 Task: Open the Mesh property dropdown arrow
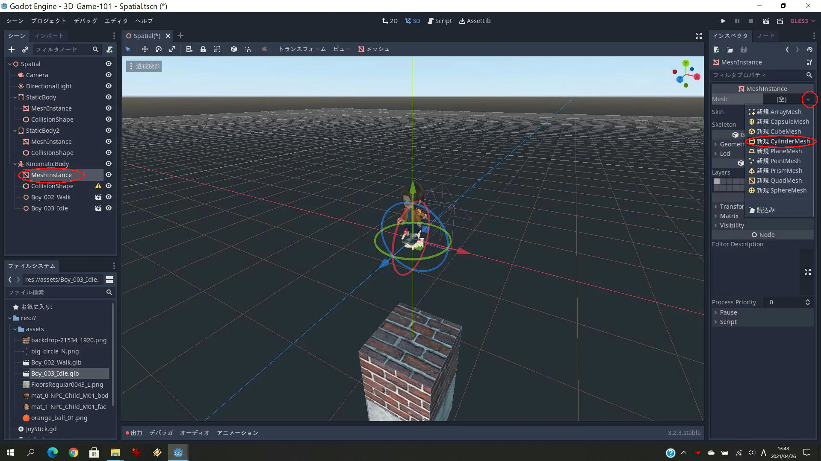(808, 99)
